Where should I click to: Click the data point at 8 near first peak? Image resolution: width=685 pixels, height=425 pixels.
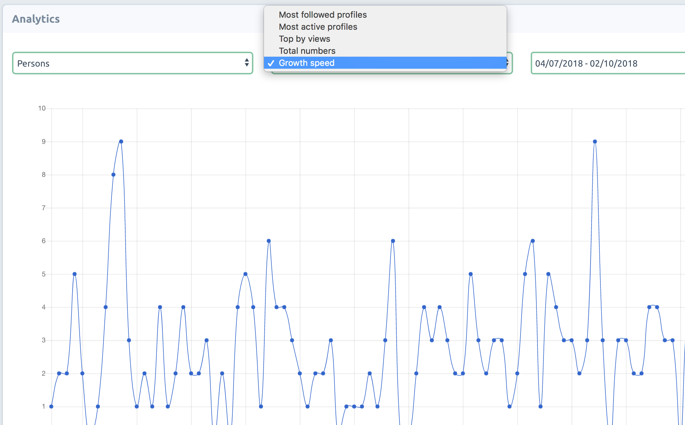tap(113, 175)
